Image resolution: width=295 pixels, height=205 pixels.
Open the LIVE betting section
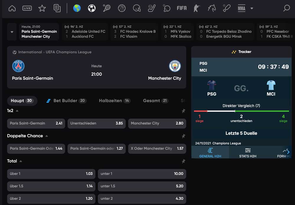pos(27,8)
